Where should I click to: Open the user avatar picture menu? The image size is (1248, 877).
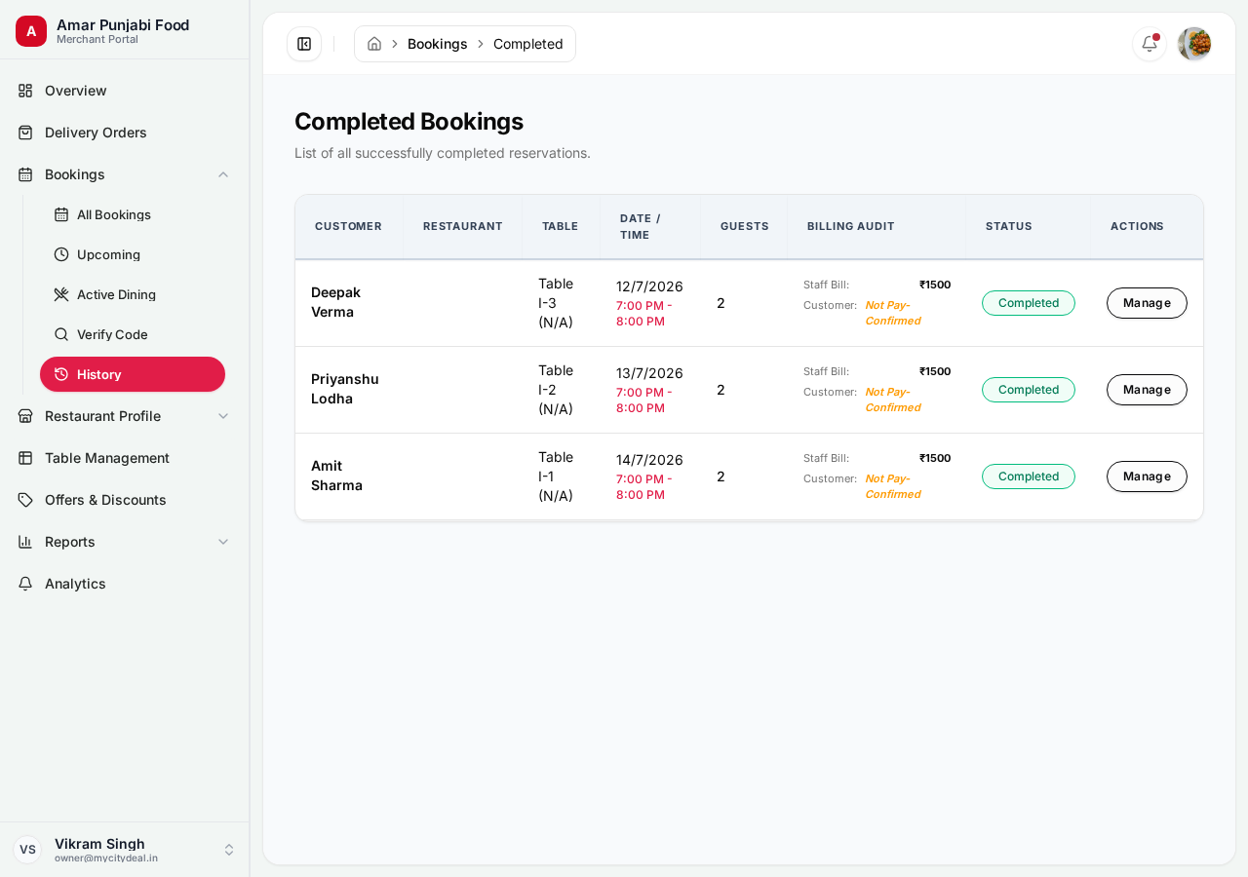point(1194,44)
